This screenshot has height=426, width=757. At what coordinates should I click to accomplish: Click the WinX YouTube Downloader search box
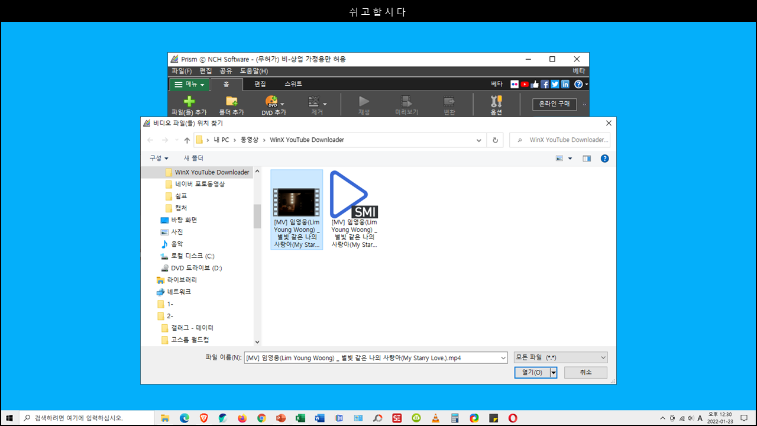[559, 140]
